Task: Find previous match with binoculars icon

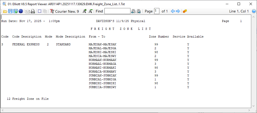Action: [x=133, y=11]
